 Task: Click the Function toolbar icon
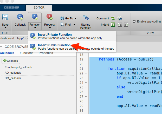click(x=35, y=17)
